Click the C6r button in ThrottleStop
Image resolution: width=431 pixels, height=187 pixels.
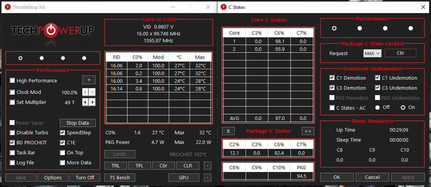pos(163,165)
